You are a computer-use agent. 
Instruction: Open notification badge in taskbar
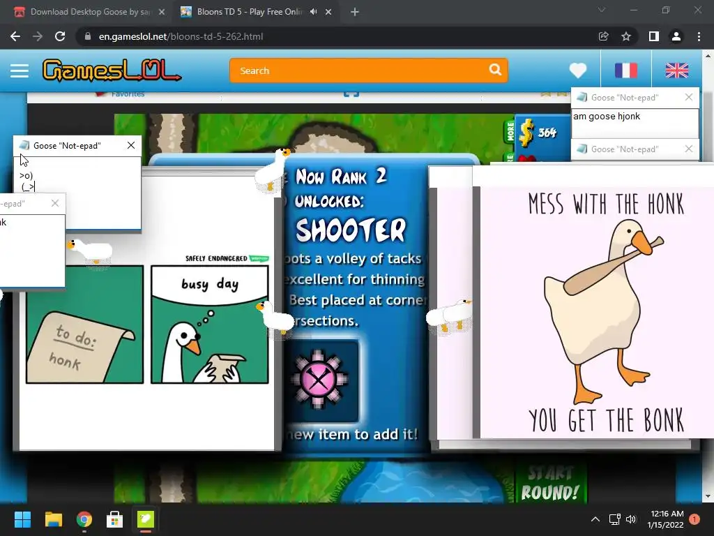point(694,519)
